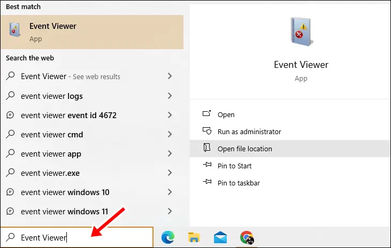Launch the Mail app from taskbar
This screenshot has height=248, width=391.
coord(220,237)
